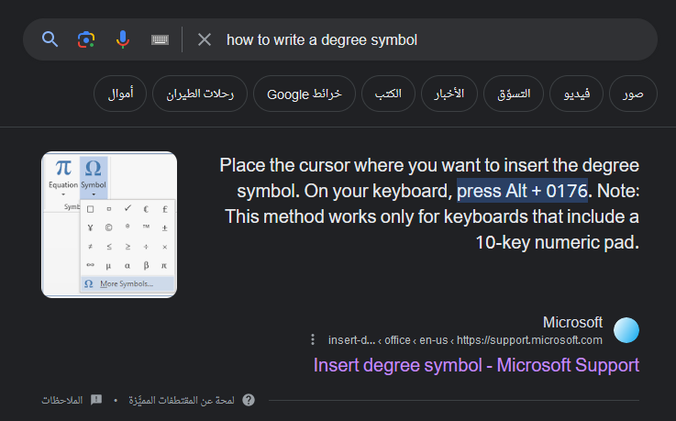Select the الكتب books tab
Image resolution: width=676 pixels, height=421 pixels.
click(x=388, y=94)
